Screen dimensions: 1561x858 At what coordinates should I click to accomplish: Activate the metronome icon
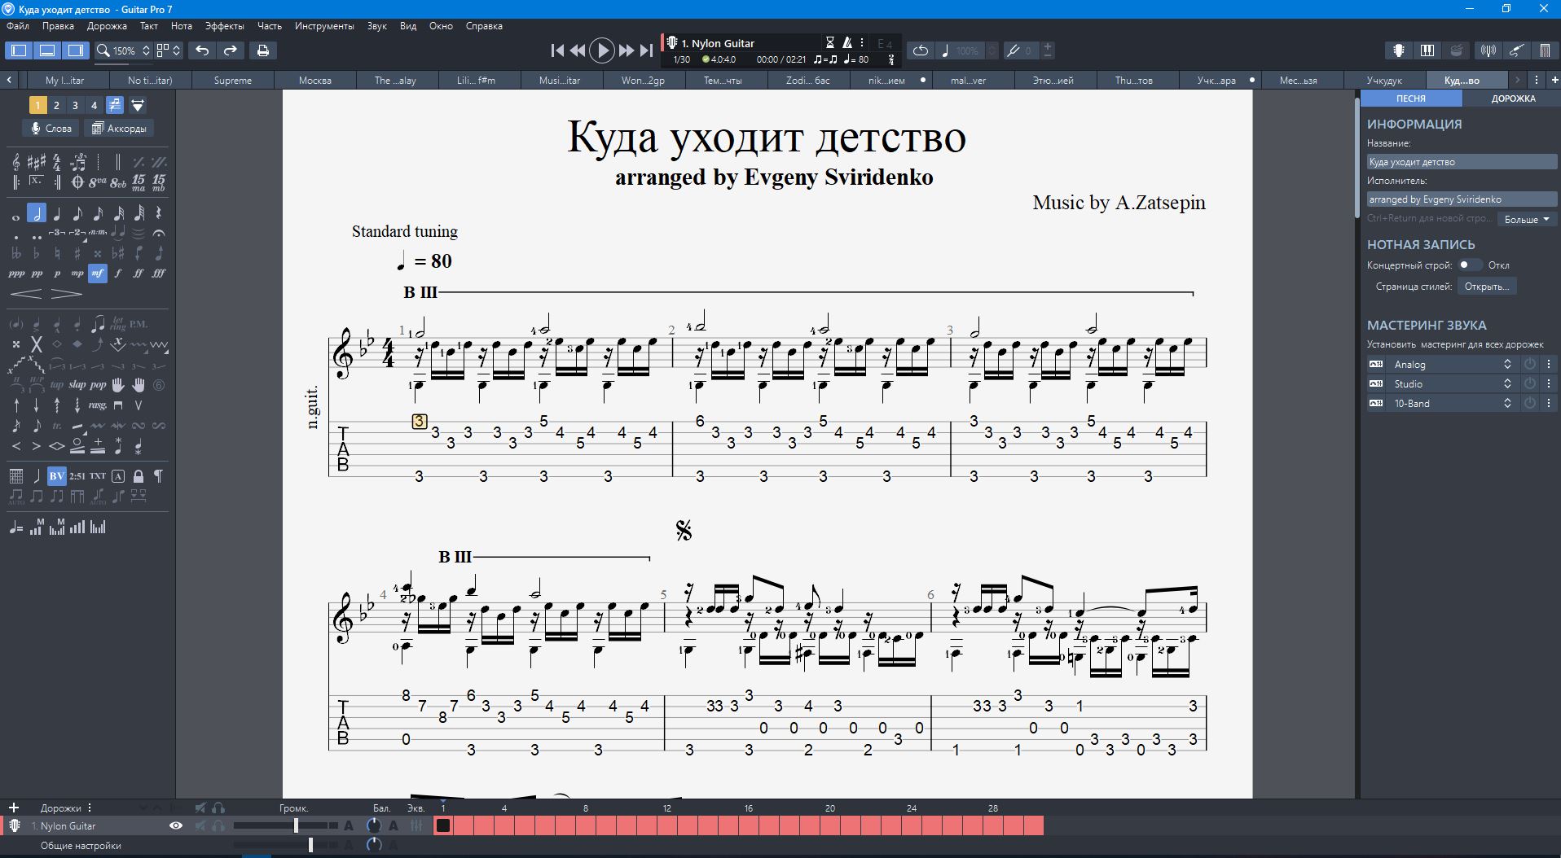point(847,43)
